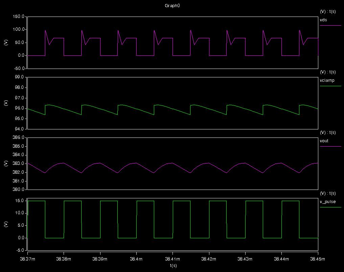Viewport: 344px width, 272px height.
Task: Click the magenta legend line under vds
Action: click(330, 25)
